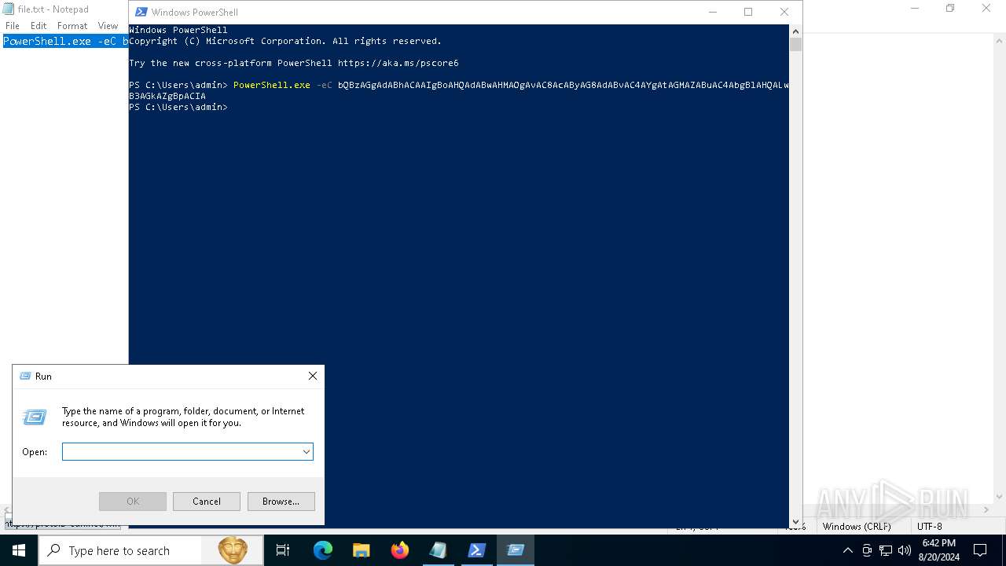Maximize the Windows PowerShell window
This screenshot has width=1006, height=566.
click(748, 12)
